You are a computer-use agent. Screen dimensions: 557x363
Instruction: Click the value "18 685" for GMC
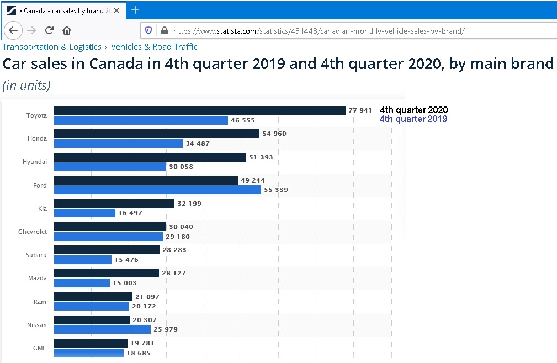139,353
